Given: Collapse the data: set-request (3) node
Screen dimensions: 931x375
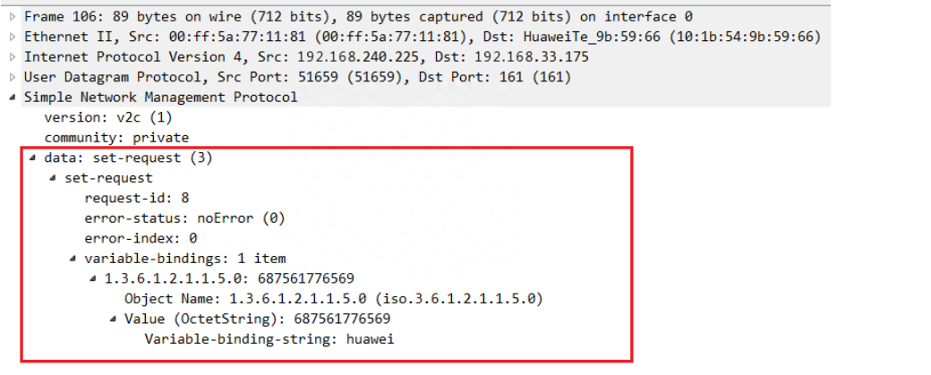Looking at the screenshot, I should point(32,158).
